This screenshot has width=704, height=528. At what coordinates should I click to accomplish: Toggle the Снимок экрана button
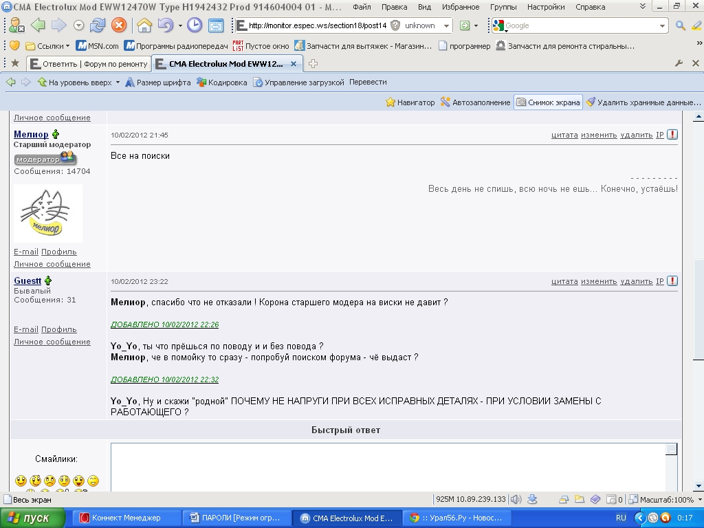[x=548, y=102]
